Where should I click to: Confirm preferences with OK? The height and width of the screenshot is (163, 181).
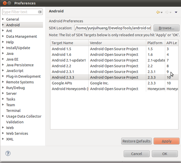click(x=165, y=154)
